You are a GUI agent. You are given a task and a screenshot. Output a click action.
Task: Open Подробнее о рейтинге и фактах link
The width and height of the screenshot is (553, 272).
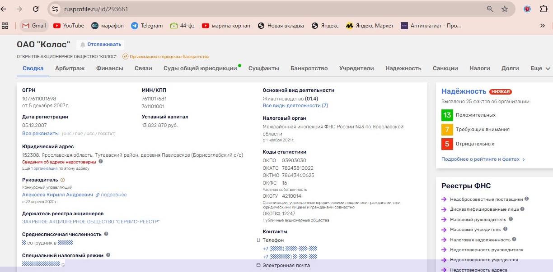tap(483, 159)
